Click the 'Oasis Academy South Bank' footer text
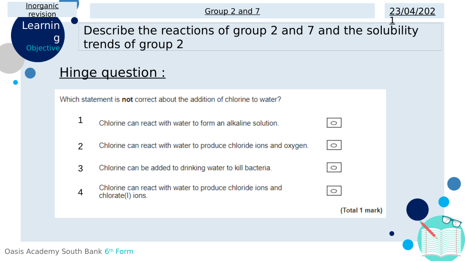 click(54, 252)
